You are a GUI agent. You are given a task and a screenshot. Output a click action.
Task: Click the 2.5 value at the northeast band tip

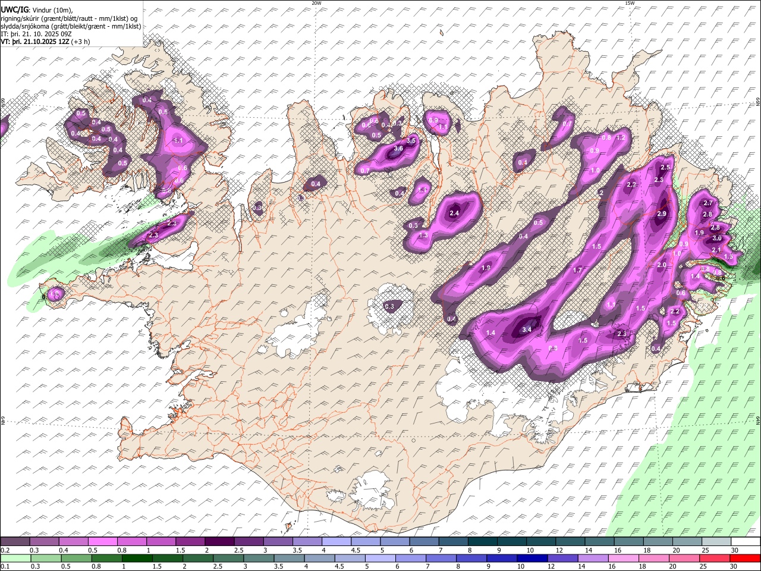click(x=665, y=168)
